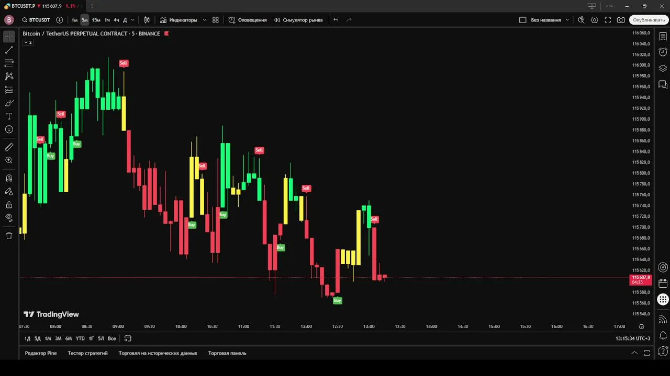Expand the timeframe dropdown arrow
The height and width of the screenshot is (376, 670).
[132, 20]
